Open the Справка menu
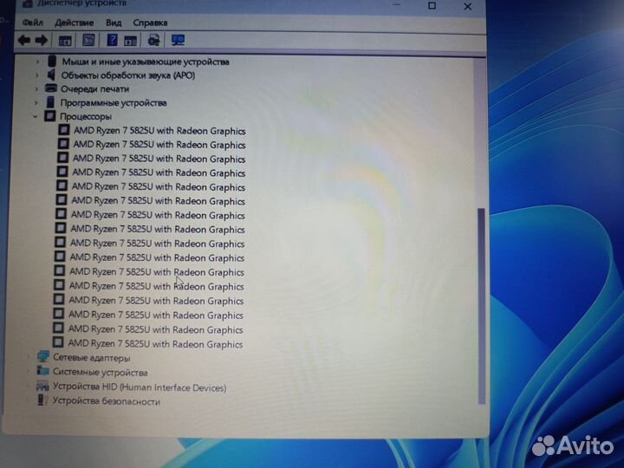Image resolution: width=624 pixels, height=468 pixels. point(150,23)
